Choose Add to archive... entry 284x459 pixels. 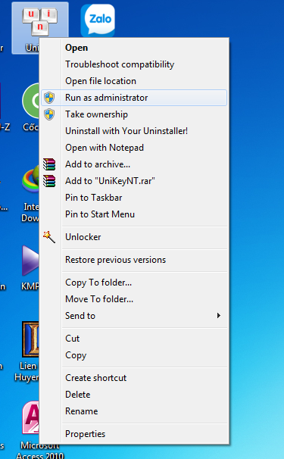point(134,164)
